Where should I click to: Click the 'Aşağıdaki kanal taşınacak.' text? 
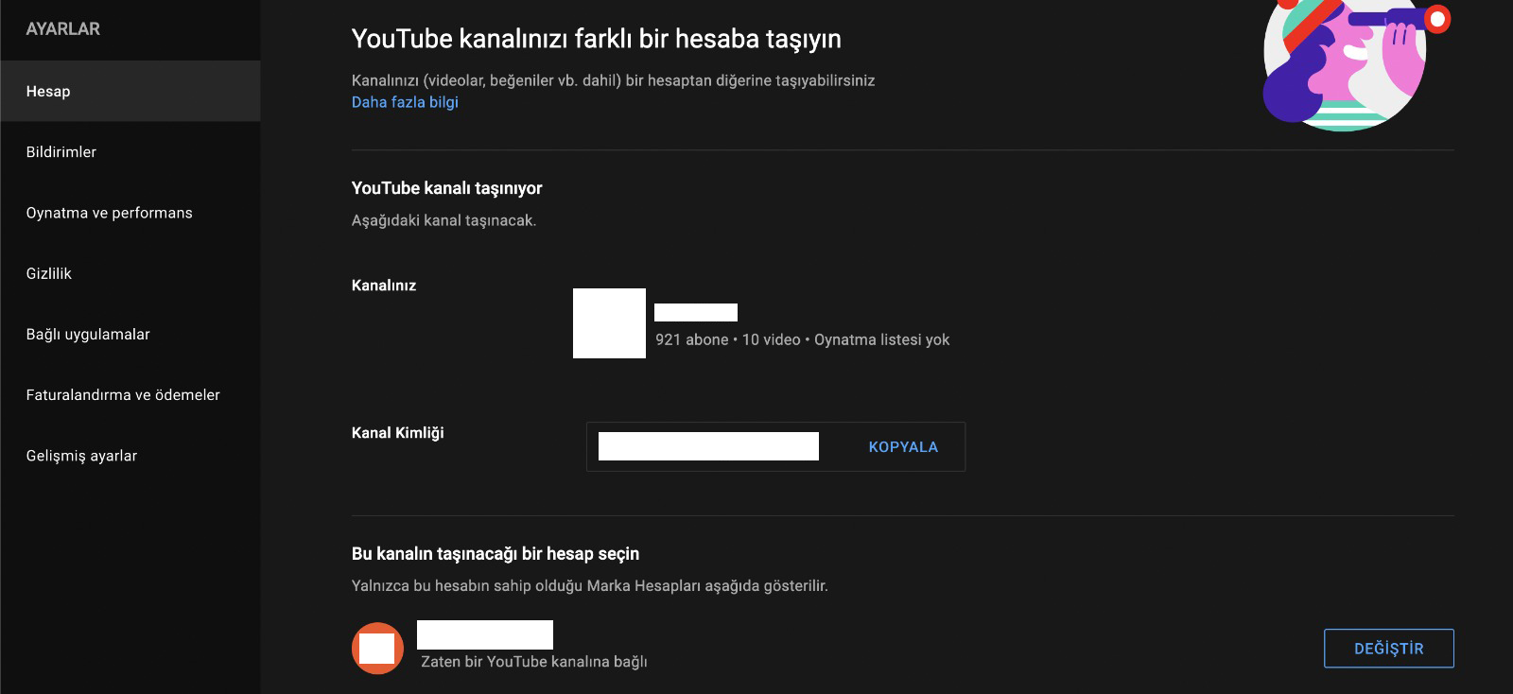tap(443, 220)
